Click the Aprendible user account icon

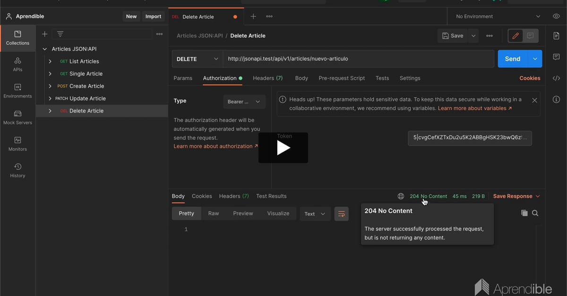[9, 16]
